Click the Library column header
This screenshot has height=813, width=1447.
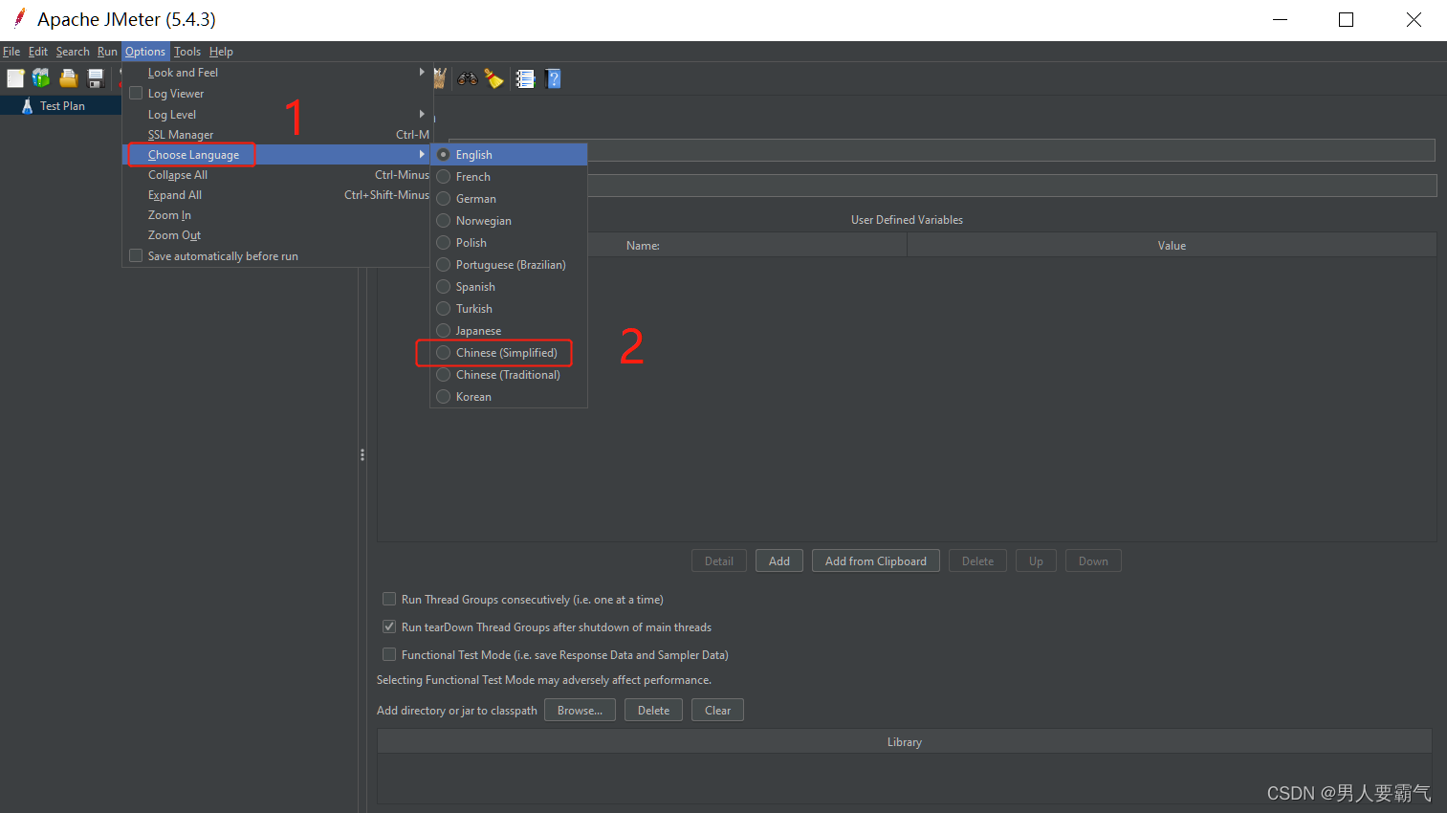(905, 741)
